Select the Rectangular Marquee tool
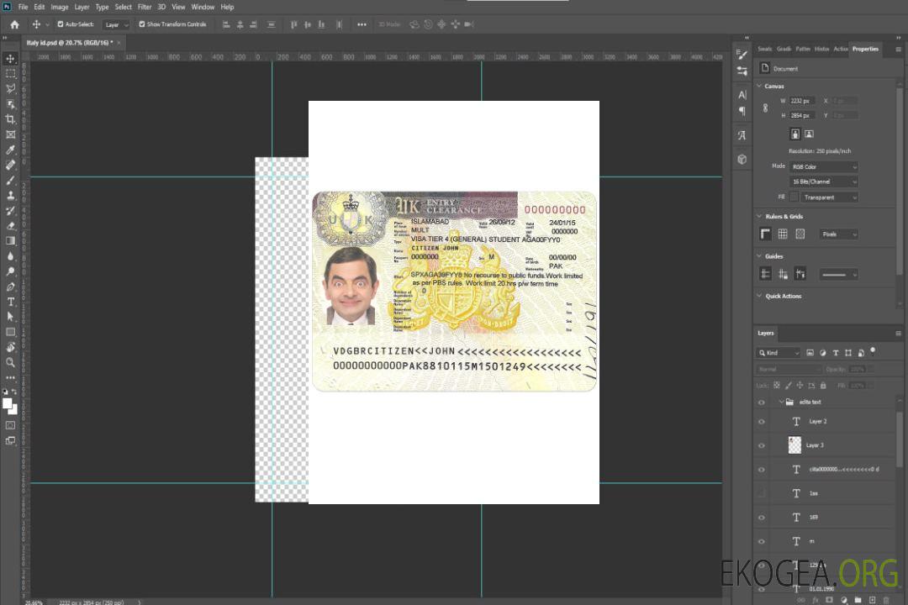The image size is (908, 605). (x=10, y=74)
